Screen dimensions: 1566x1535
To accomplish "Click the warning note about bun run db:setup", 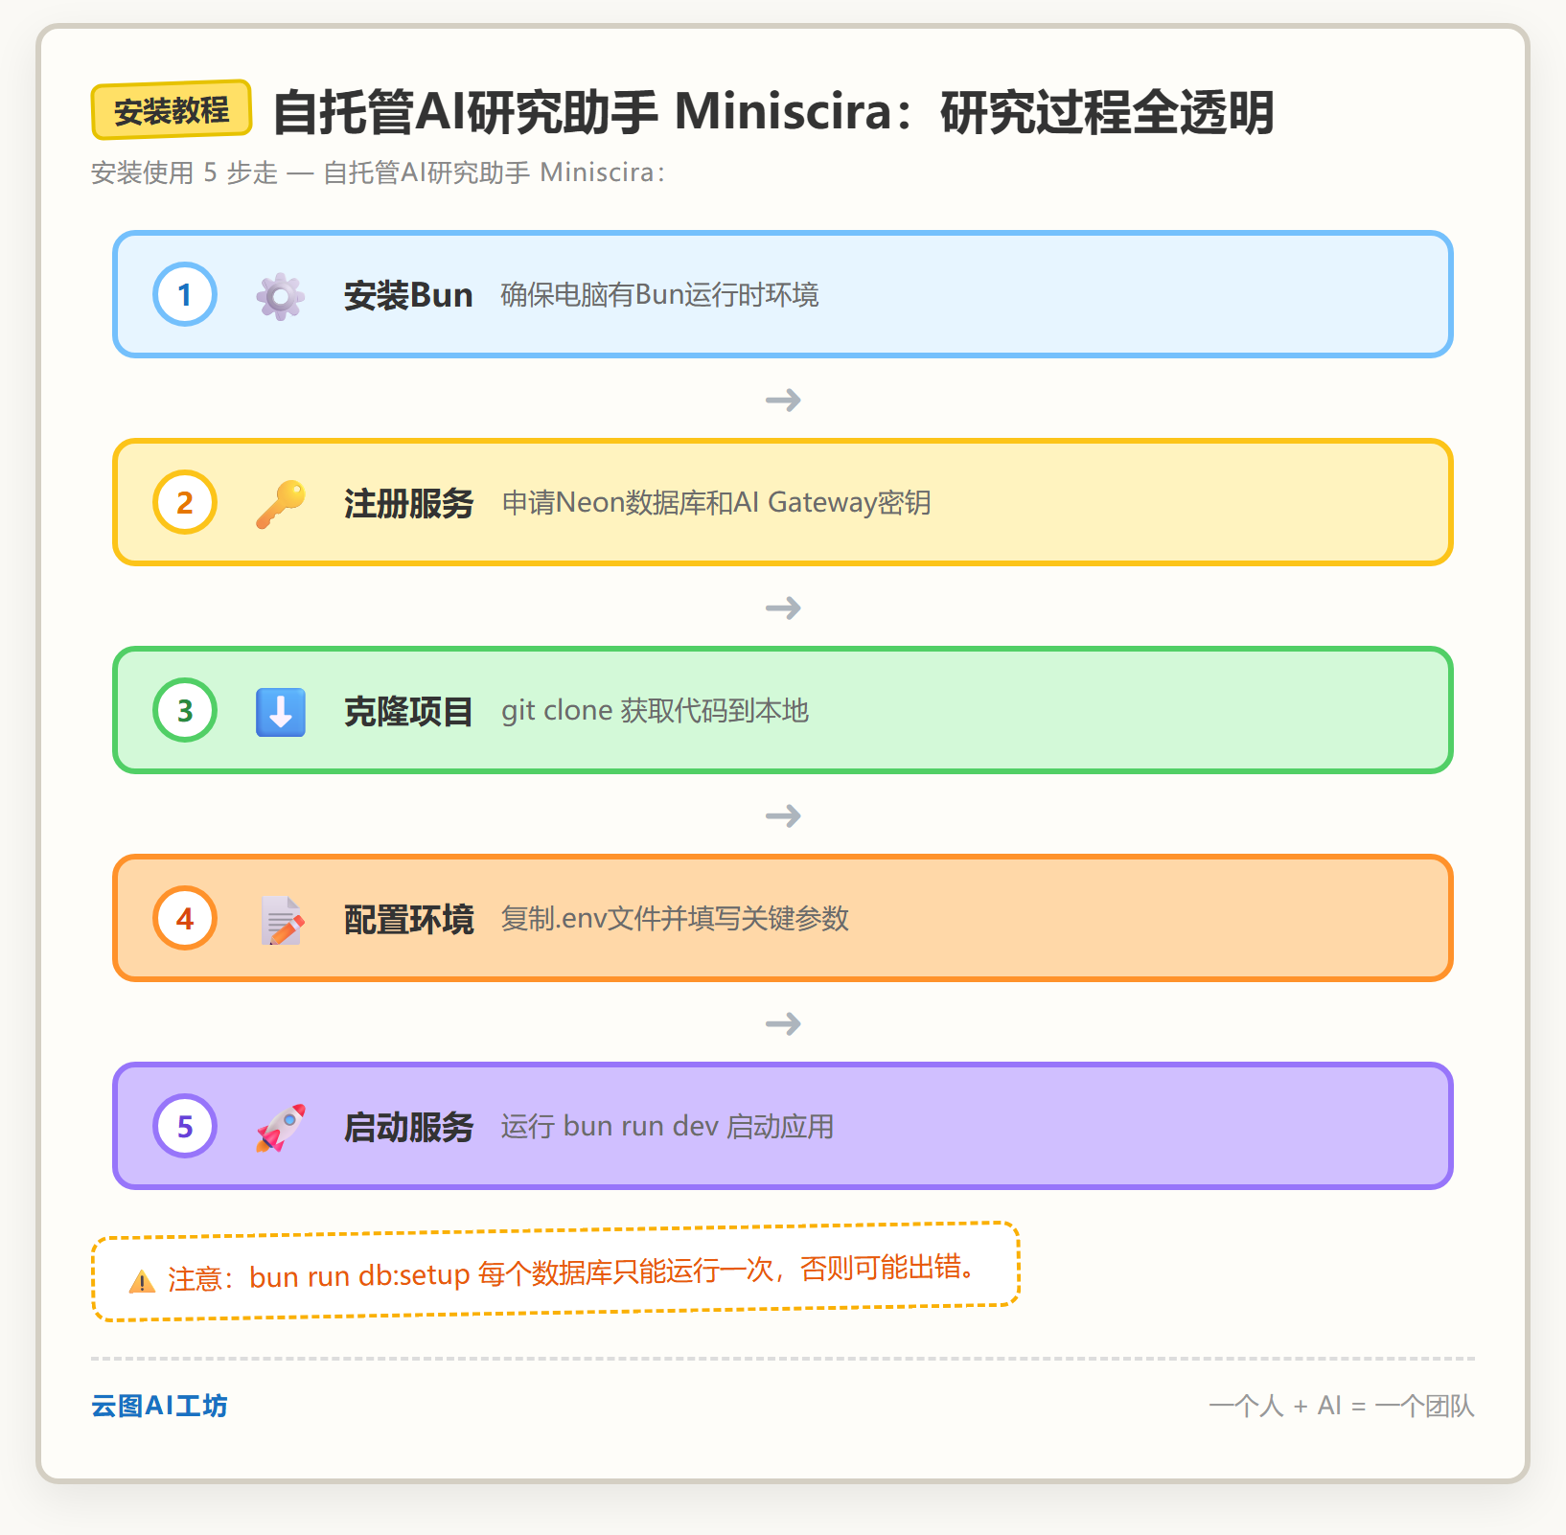I will 556,1272.
